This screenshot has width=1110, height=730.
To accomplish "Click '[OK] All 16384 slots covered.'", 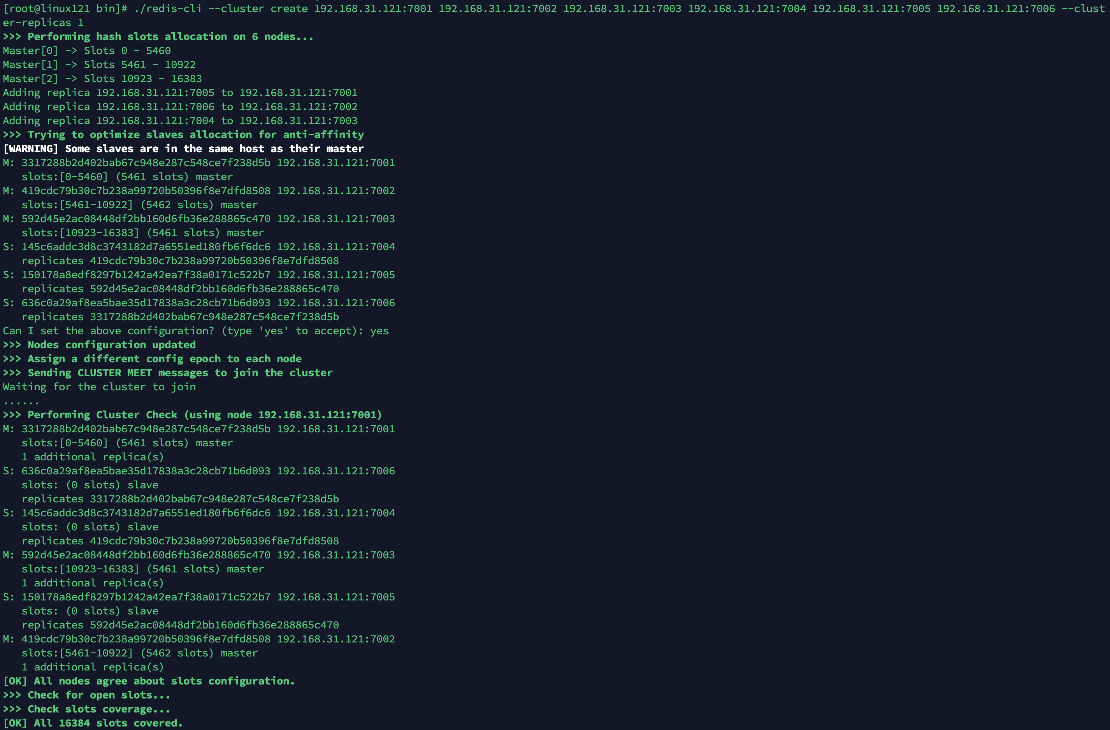I will pos(93,723).
